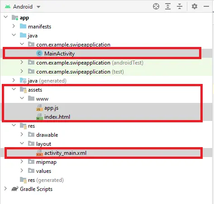
Task: Click the layout folder icon
Action: pos(31,144)
